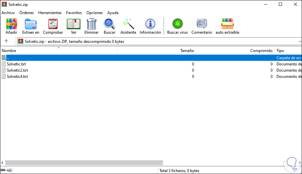Close the Solvetic.zip window
Viewport: 302px width, 174px height.
coord(295,4)
